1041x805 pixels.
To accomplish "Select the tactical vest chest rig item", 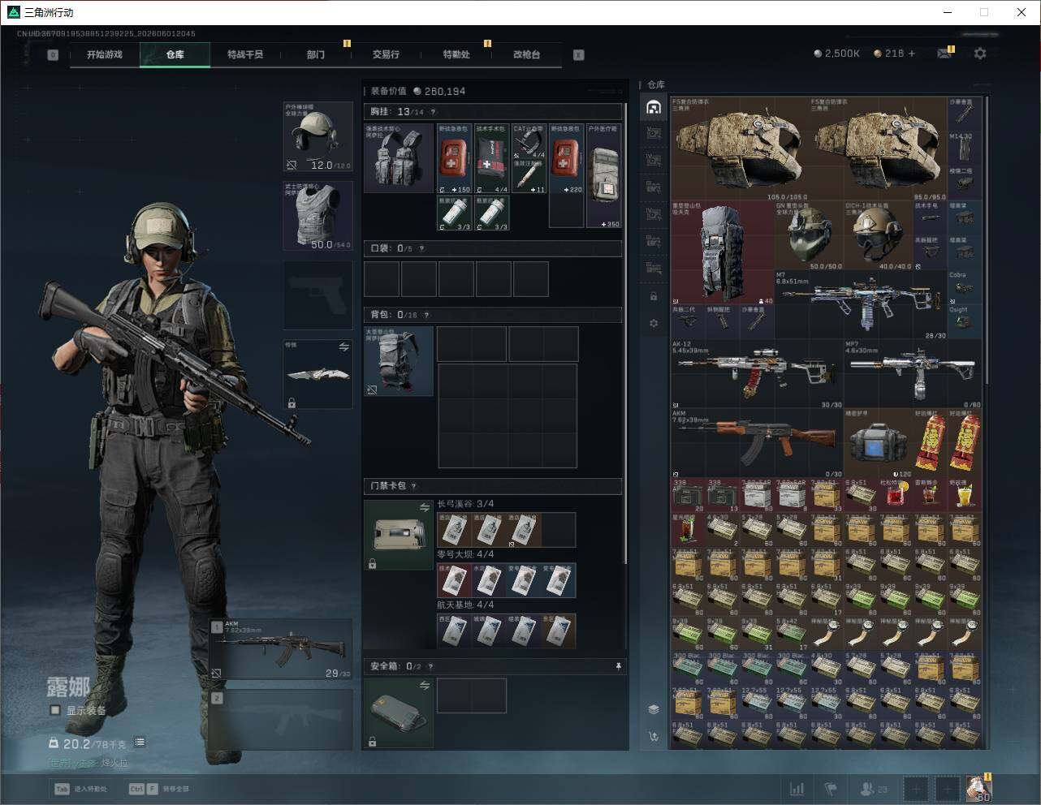I will pos(399,158).
